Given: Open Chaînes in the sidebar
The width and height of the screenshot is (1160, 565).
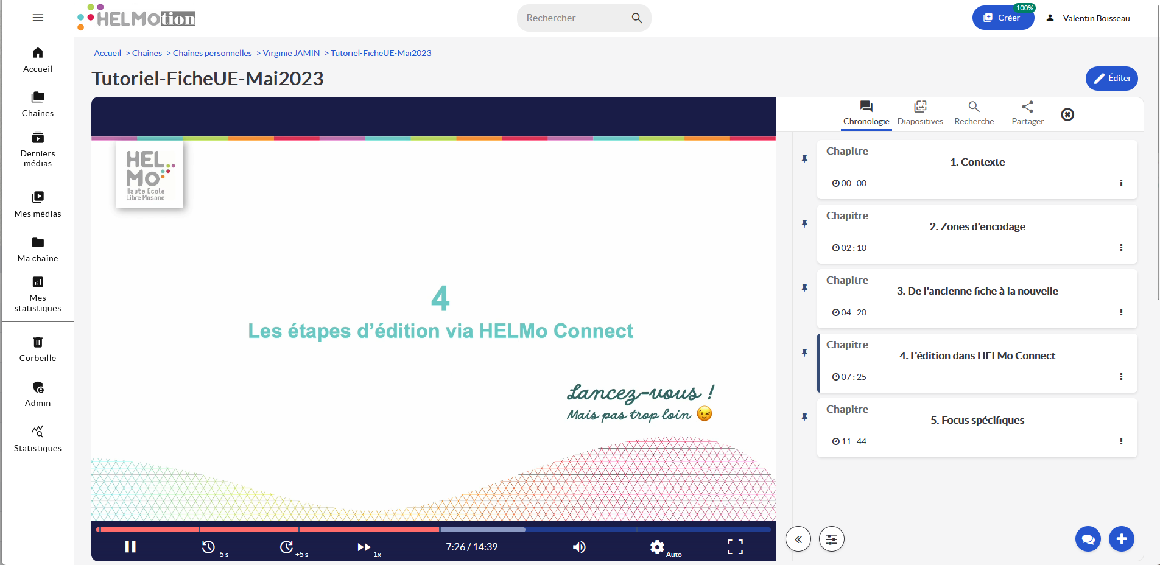Looking at the screenshot, I should point(38,104).
